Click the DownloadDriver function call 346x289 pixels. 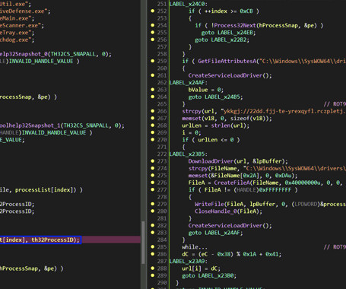(x=211, y=161)
